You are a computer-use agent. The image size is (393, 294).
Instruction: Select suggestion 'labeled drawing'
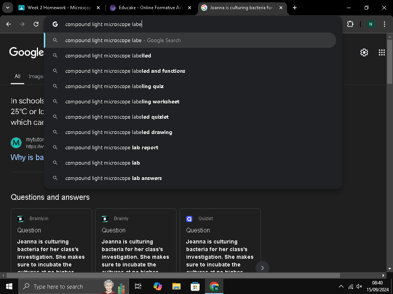pyautogui.click(x=190, y=132)
